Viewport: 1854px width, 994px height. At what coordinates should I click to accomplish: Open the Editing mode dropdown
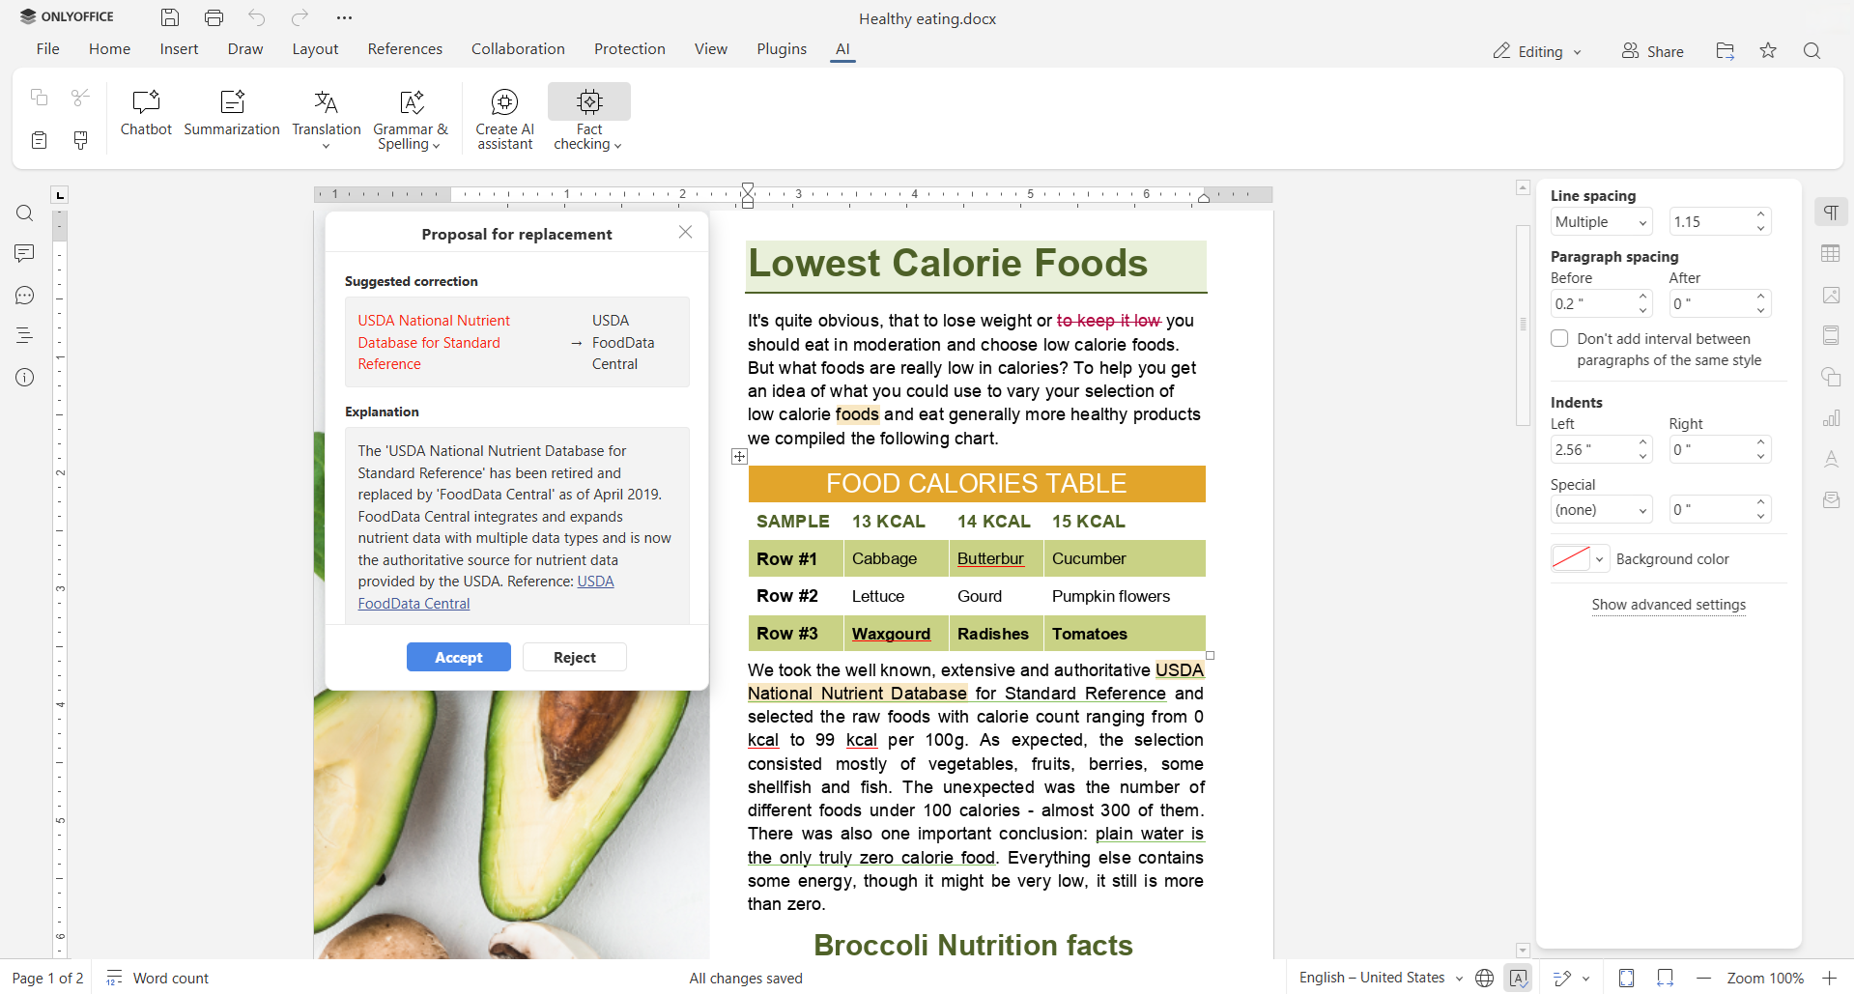(x=1537, y=51)
